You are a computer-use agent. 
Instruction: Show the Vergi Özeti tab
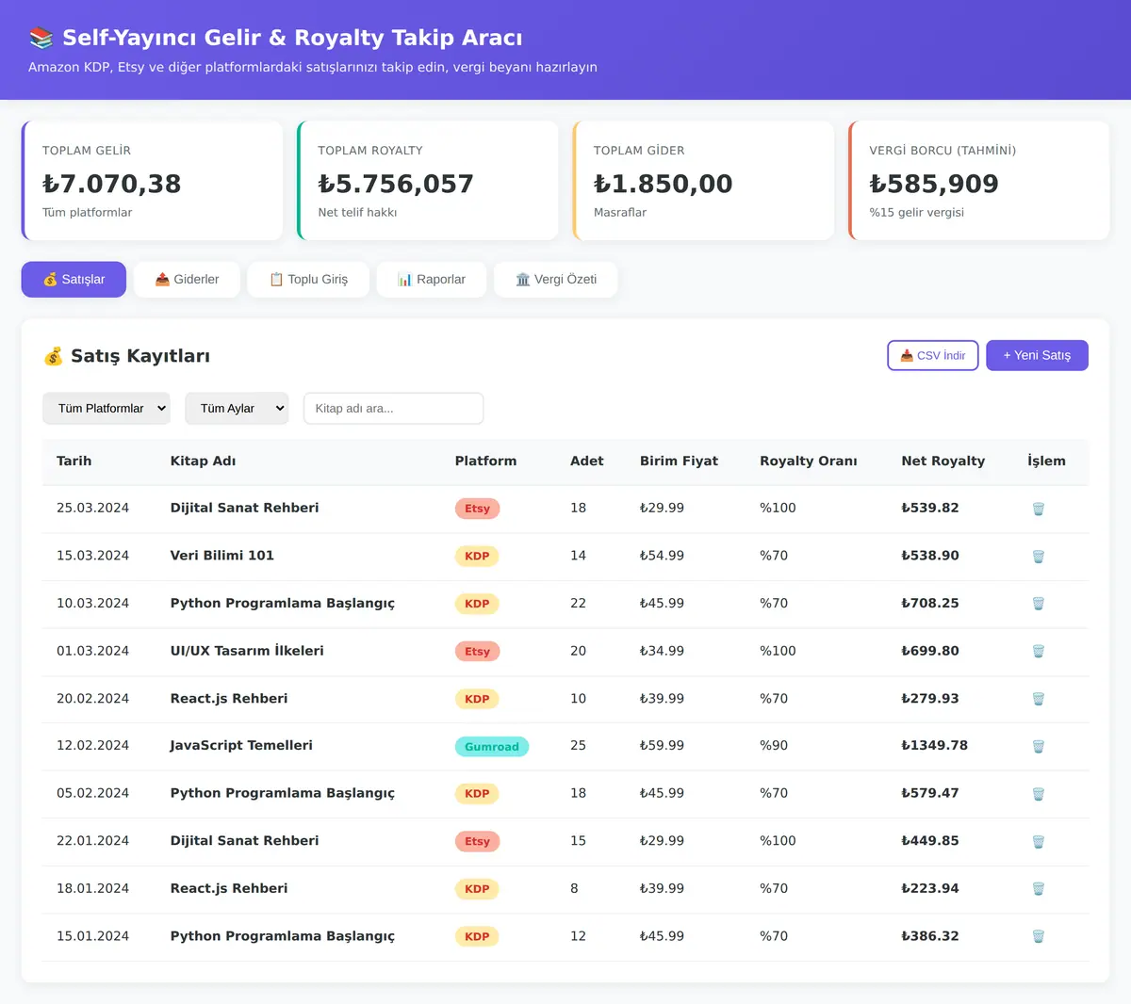tap(556, 280)
